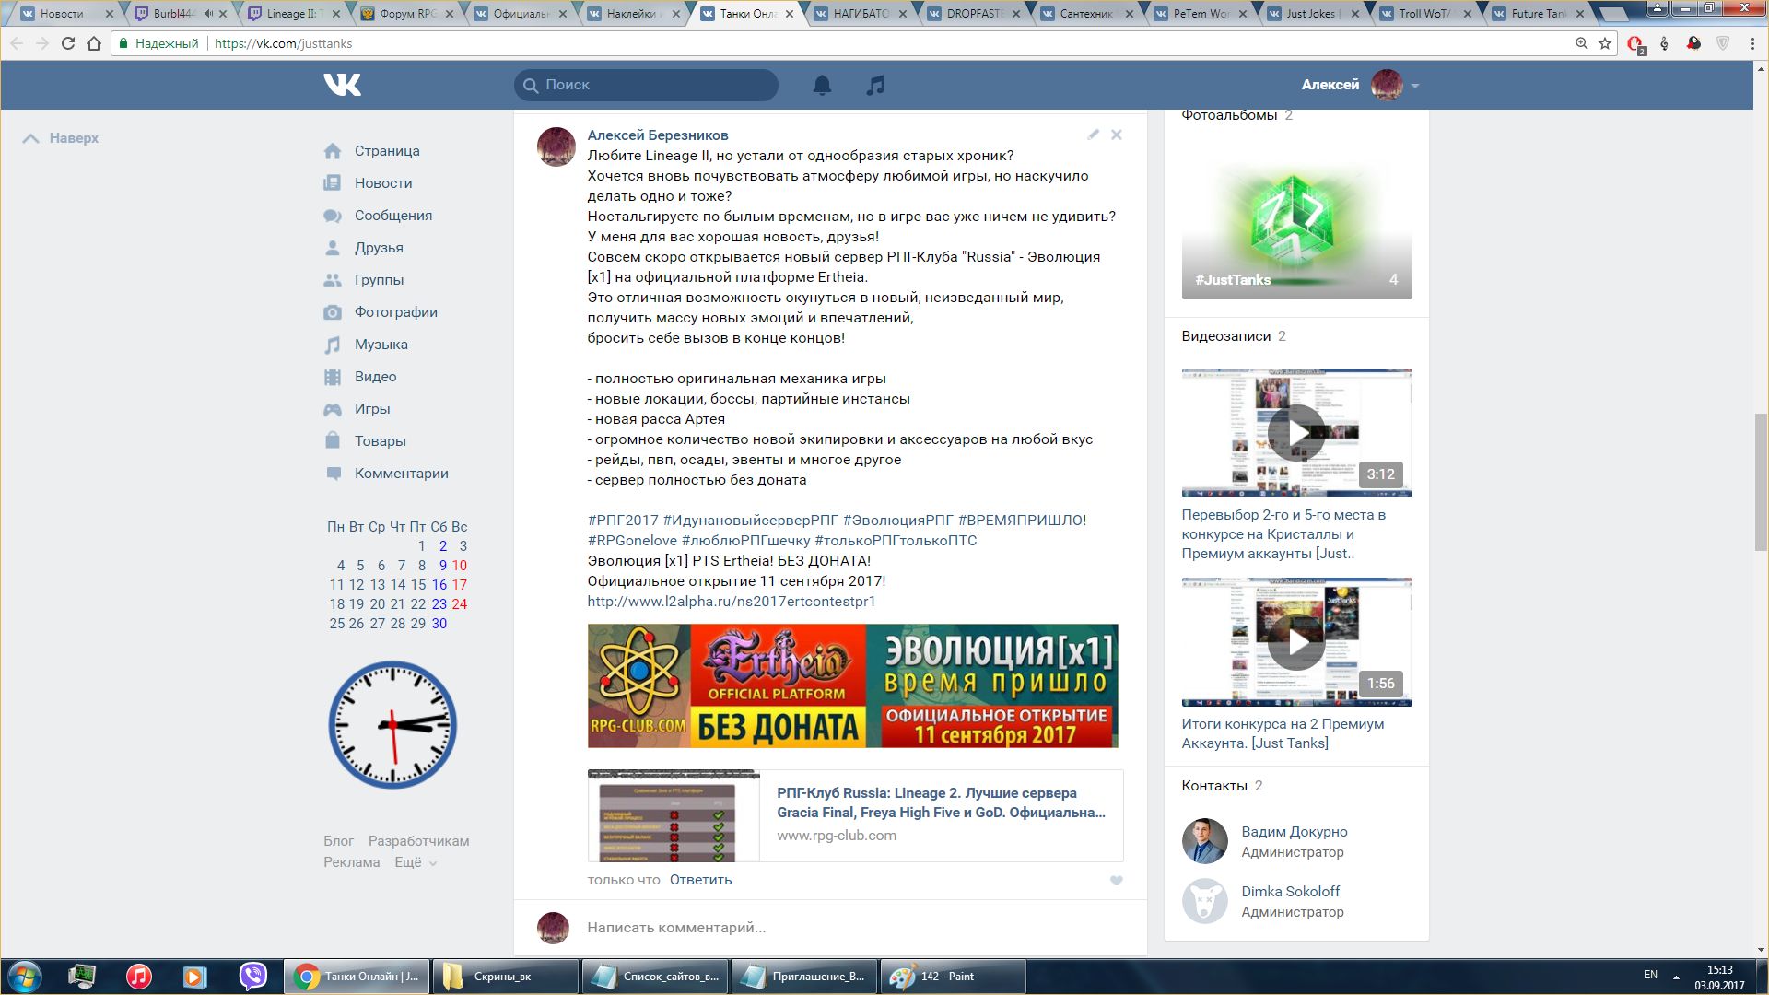Screen dimensions: 1769x995
Task: Click the Эволюция x1 banner image
Action: tap(853, 686)
